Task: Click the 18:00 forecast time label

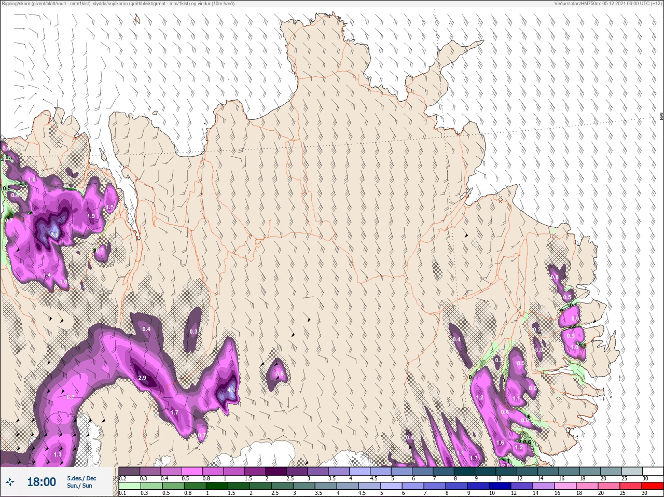Action: (x=41, y=482)
